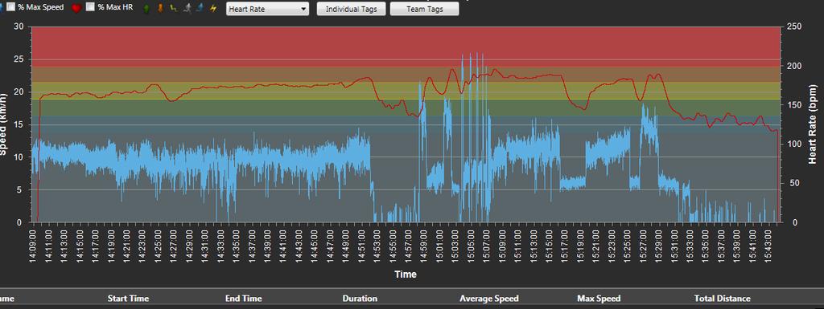Click the Heart Rate (bpm) axis title
This screenshot has height=309, width=824.
point(813,124)
